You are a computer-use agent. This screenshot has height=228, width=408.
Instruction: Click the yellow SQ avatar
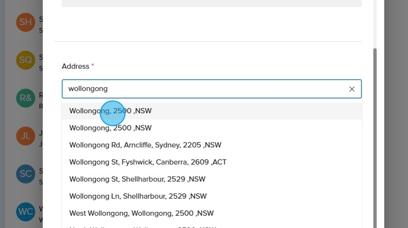[26, 60]
